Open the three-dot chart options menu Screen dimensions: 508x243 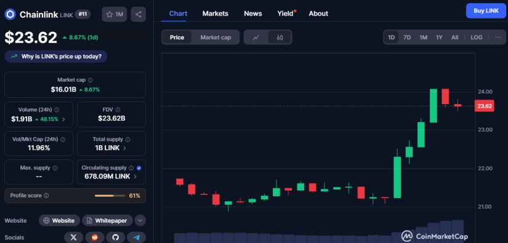click(x=498, y=37)
